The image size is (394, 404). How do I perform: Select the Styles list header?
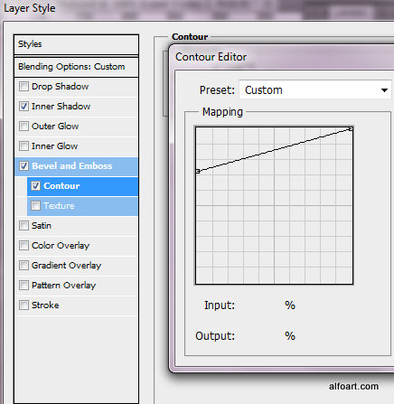point(76,44)
